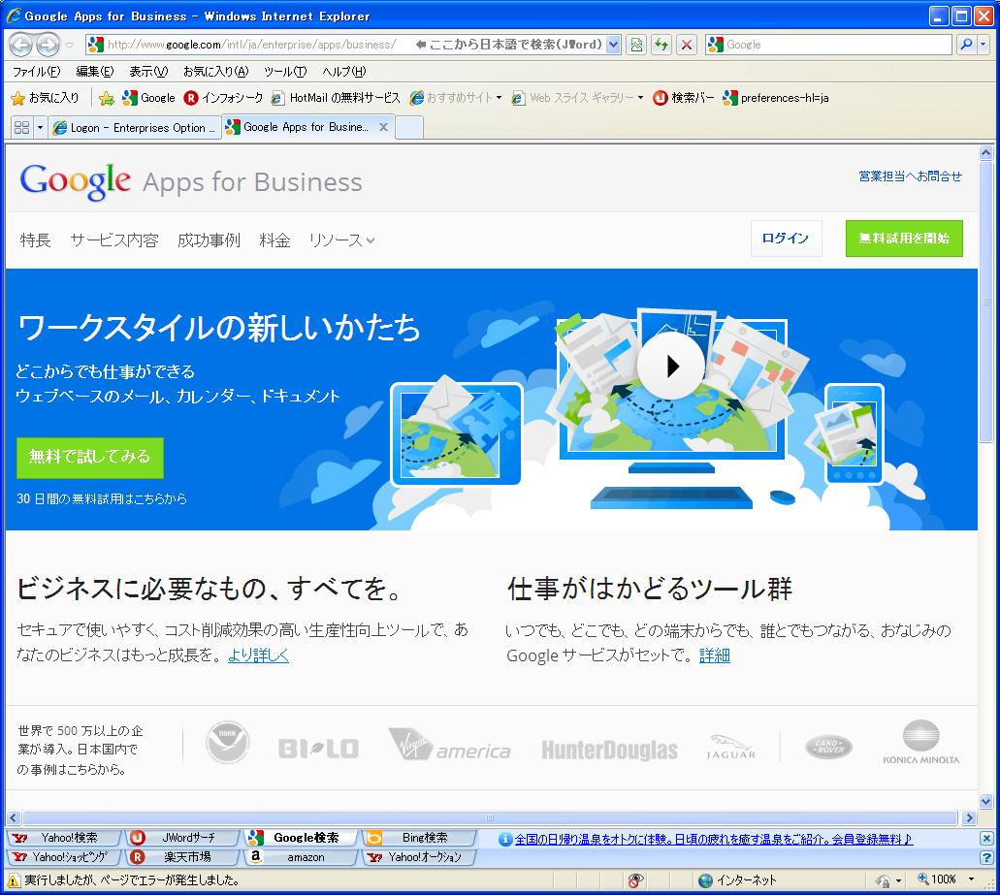The width and height of the screenshot is (1000, 895).
Task: Click the Stop loading X icon
Action: point(687,45)
